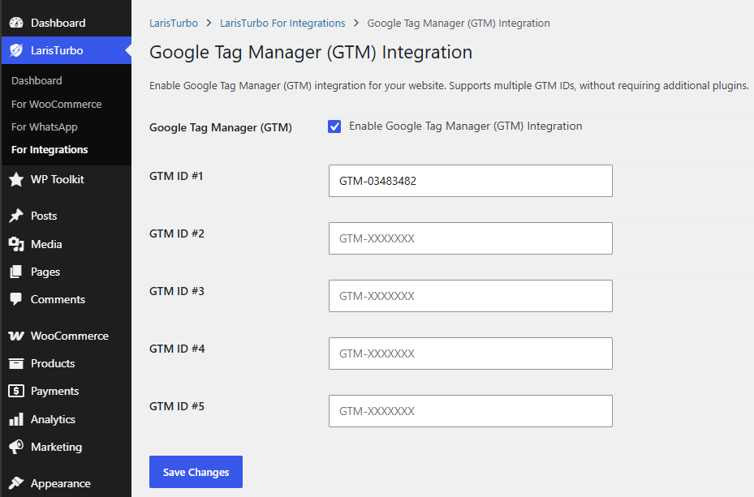Click the page heading 'Google Tag Manager (GTM) Integration'
The height and width of the screenshot is (497, 754).
(311, 53)
